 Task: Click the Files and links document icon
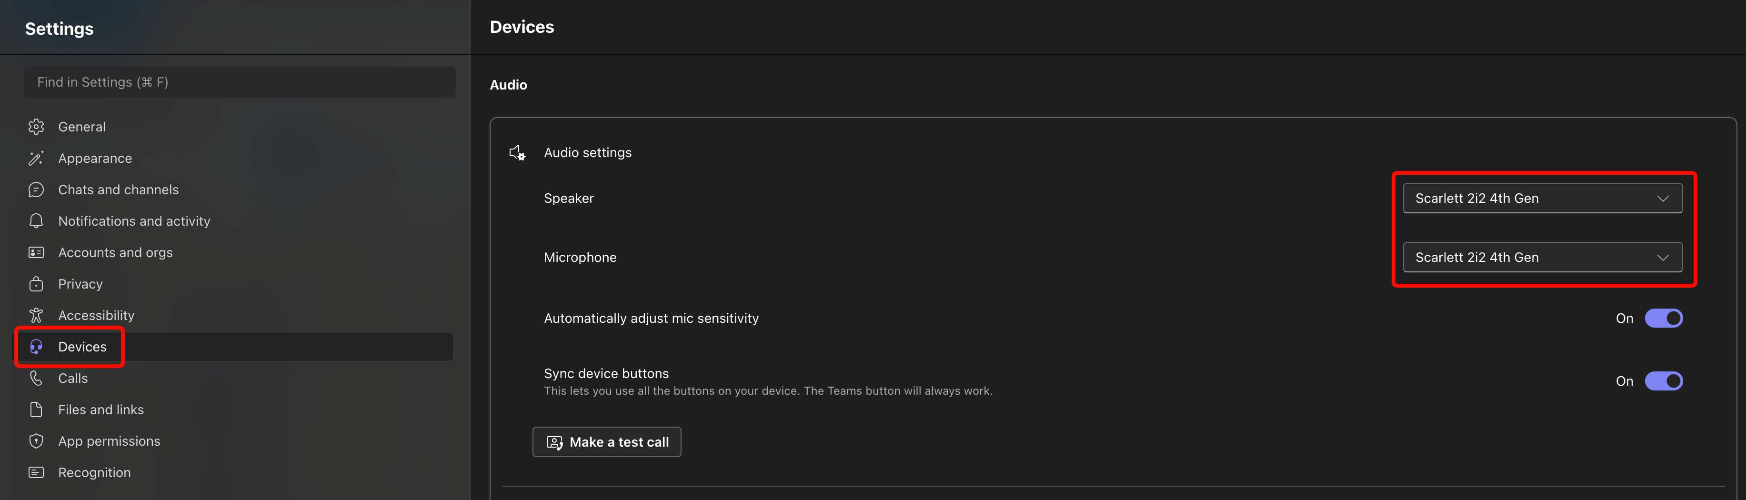(x=36, y=410)
